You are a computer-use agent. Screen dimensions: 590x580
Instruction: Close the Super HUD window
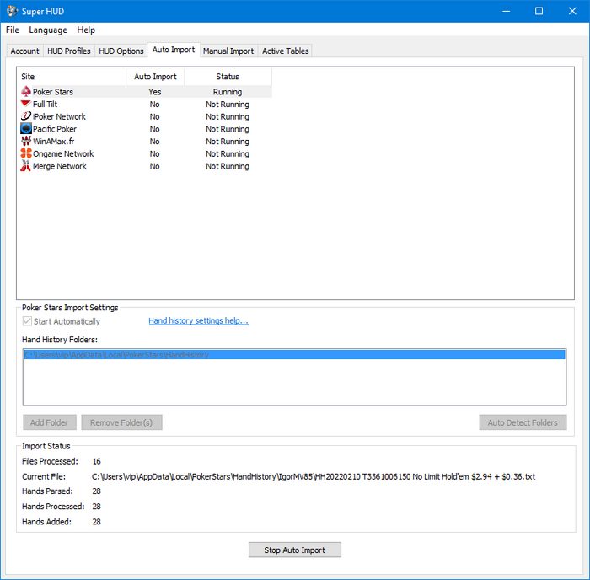point(572,11)
